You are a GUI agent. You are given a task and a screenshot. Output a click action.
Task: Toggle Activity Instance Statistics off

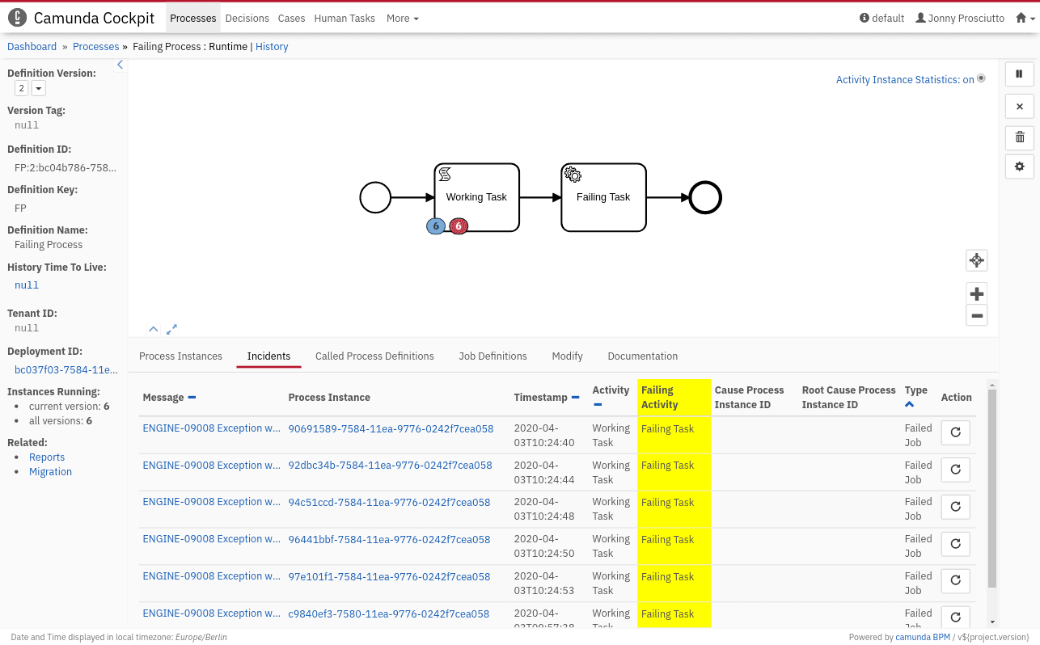910,79
